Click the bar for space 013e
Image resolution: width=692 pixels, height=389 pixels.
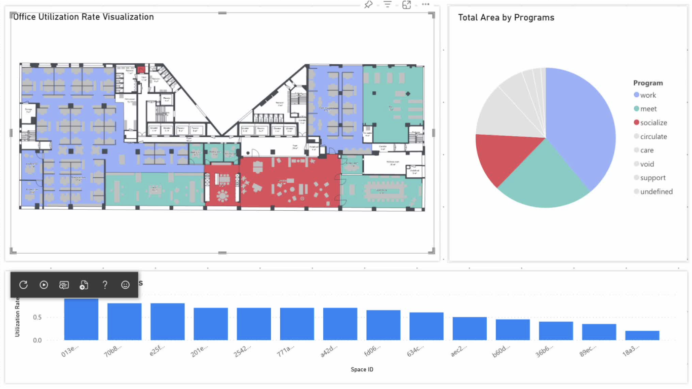tap(81, 319)
